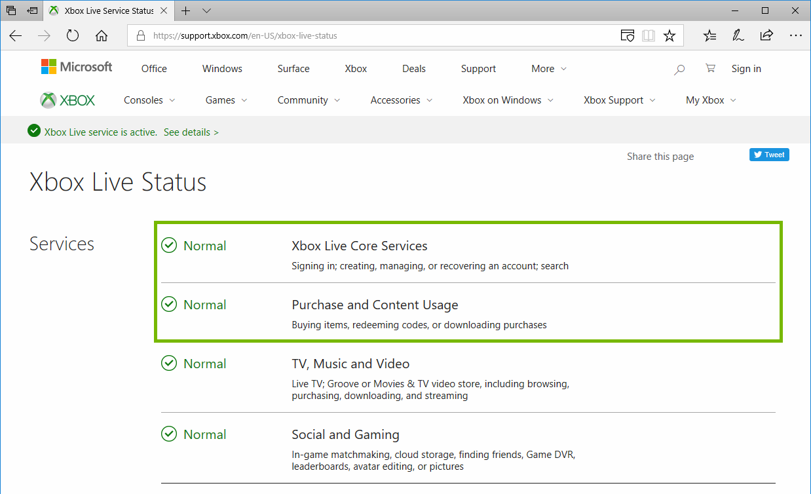This screenshot has height=494, width=811.
Task: Open Surface in the Microsoft menu
Action: 293,69
